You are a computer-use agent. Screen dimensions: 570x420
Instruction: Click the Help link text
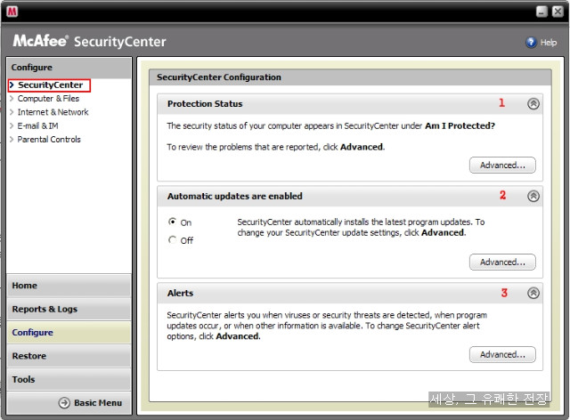(x=549, y=43)
